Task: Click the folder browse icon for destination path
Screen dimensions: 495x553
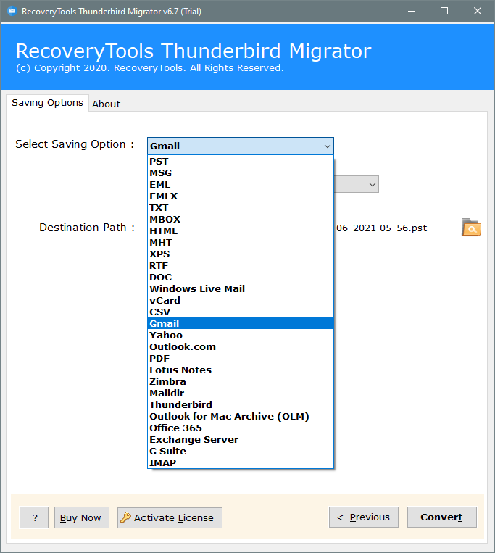Action: (x=471, y=228)
